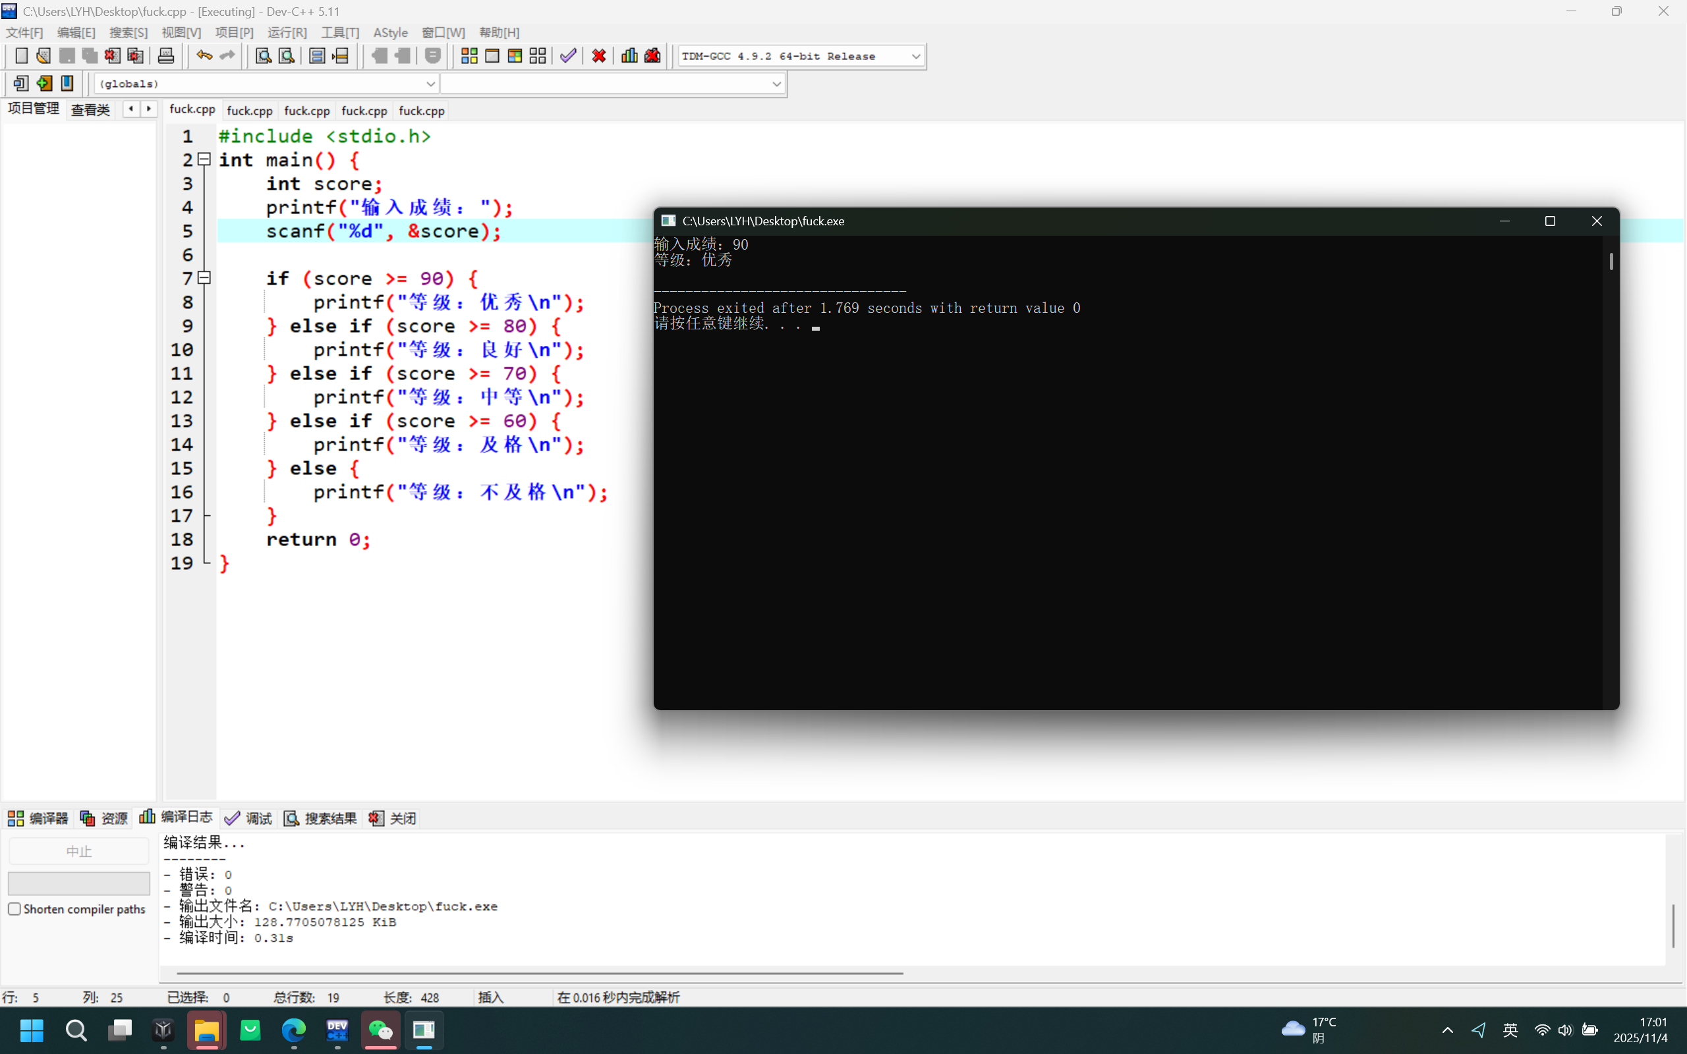
Task: Click the Find magnifier icon in toolbar
Action: click(x=263, y=56)
